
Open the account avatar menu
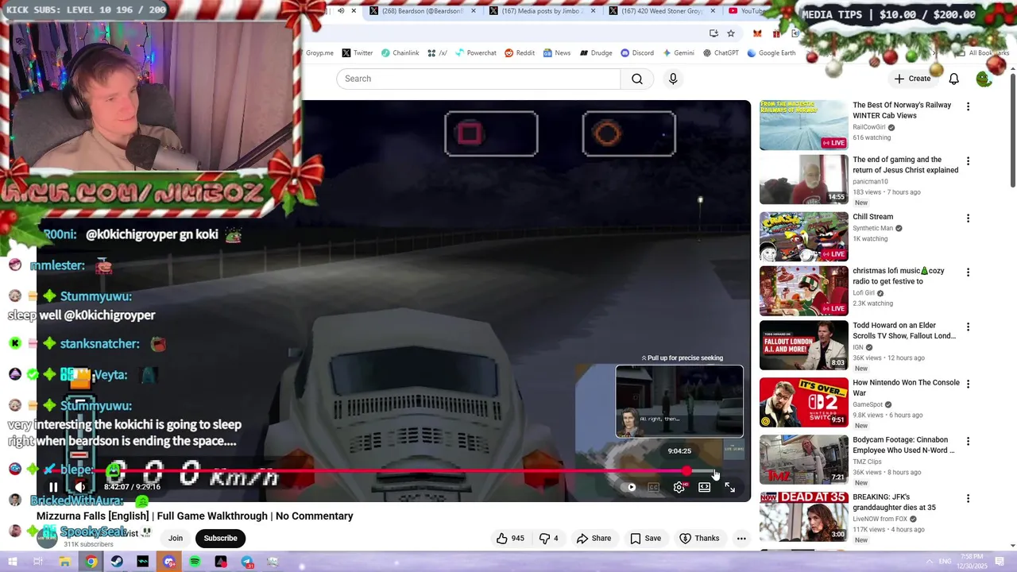tap(984, 79)
